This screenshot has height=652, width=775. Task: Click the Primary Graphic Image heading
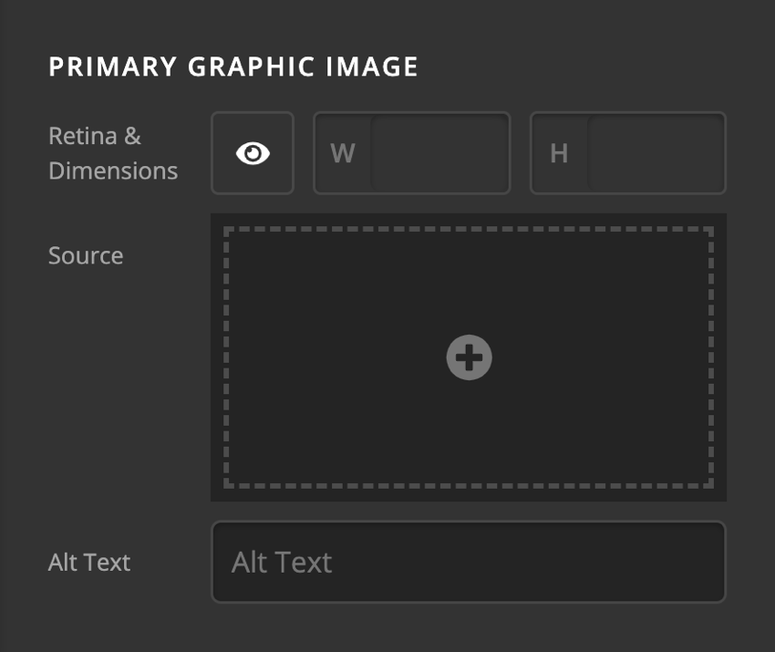pyautogui.click(x=233, y=67)
